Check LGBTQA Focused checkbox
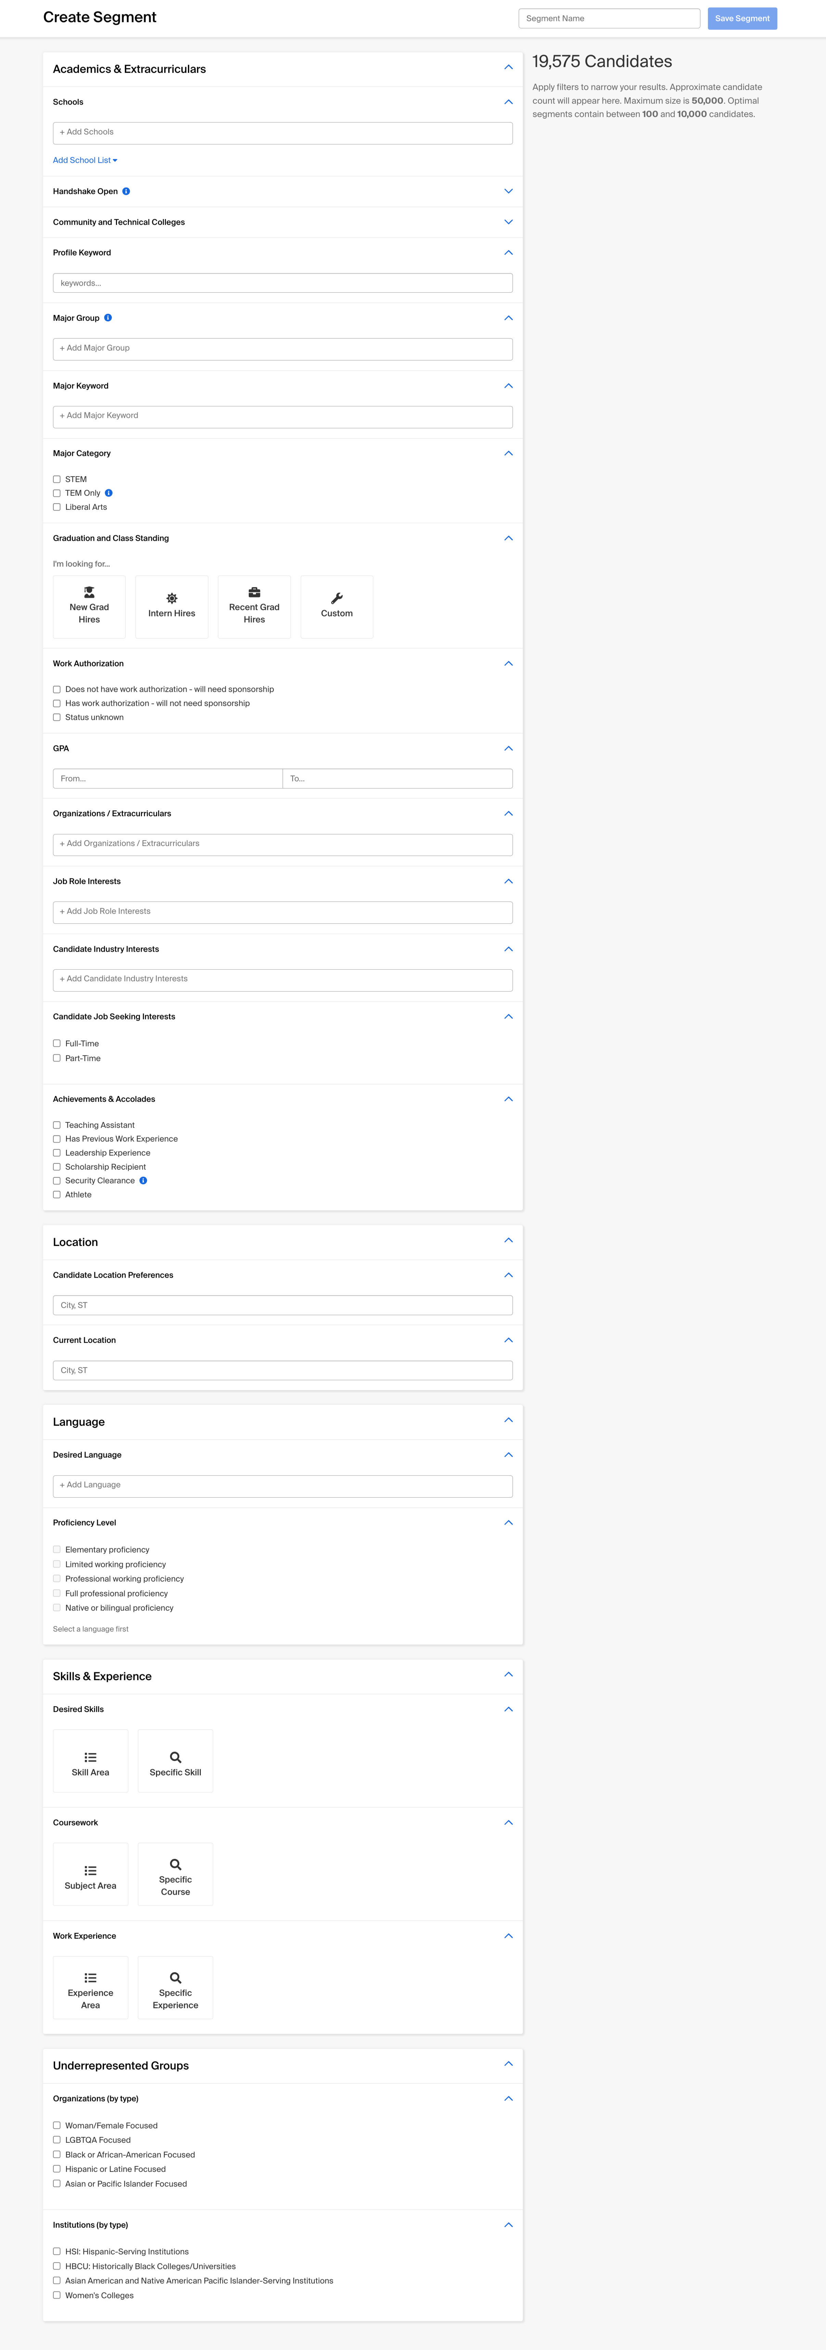This screenshot has width=826, height=2350. 56,2140
